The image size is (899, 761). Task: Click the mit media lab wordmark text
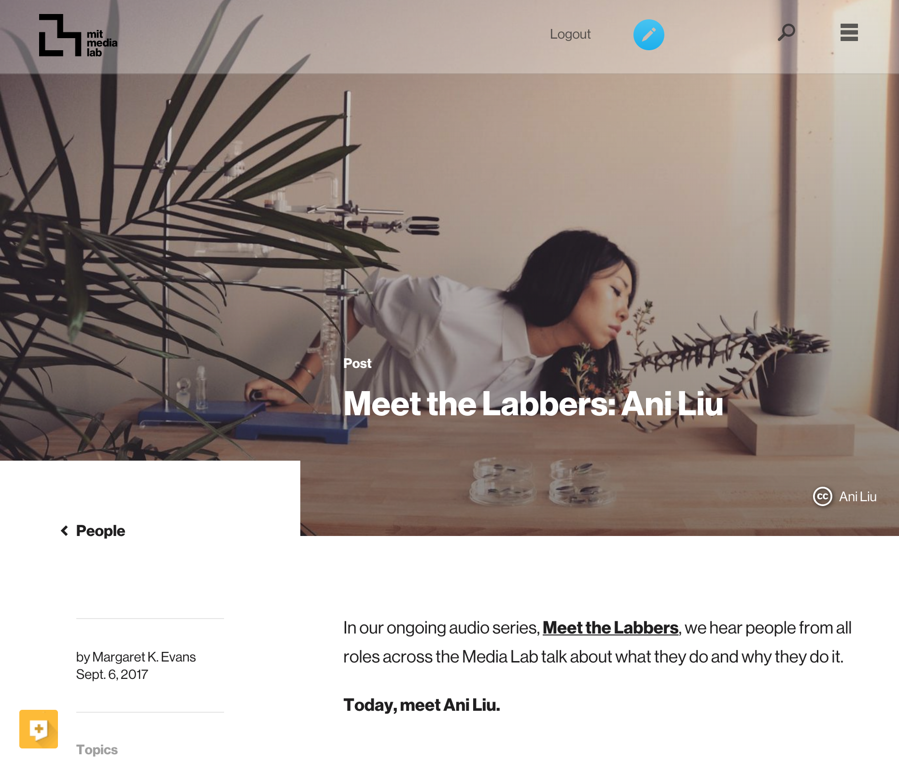tap(102, 43)
